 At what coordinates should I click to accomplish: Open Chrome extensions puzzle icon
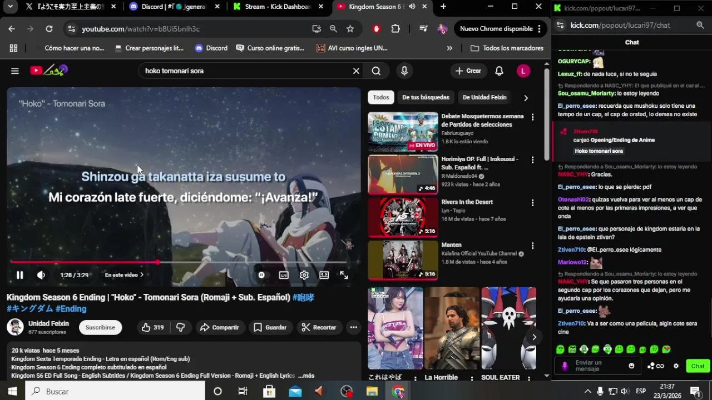click(395, 29)
